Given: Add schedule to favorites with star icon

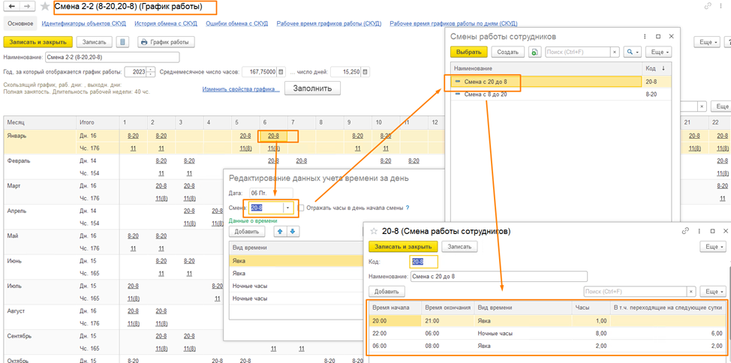Looking at the screenshot, I should (x=45, y=7).
